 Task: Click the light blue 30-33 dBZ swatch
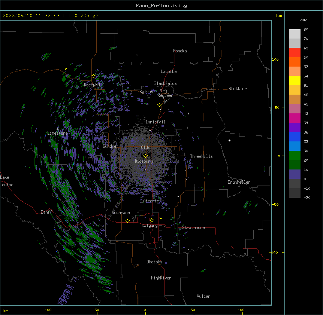[295, 146]
